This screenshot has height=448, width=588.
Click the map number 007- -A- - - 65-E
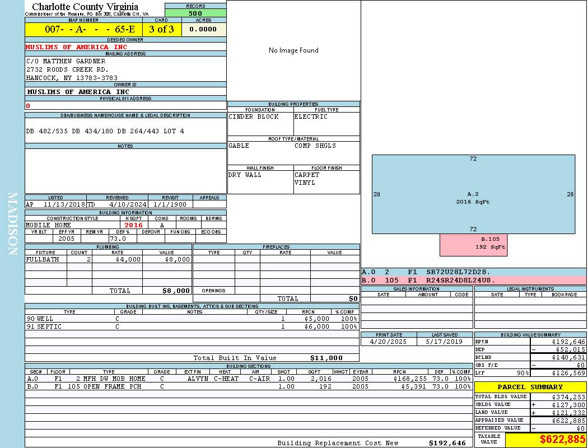[90, 29]
